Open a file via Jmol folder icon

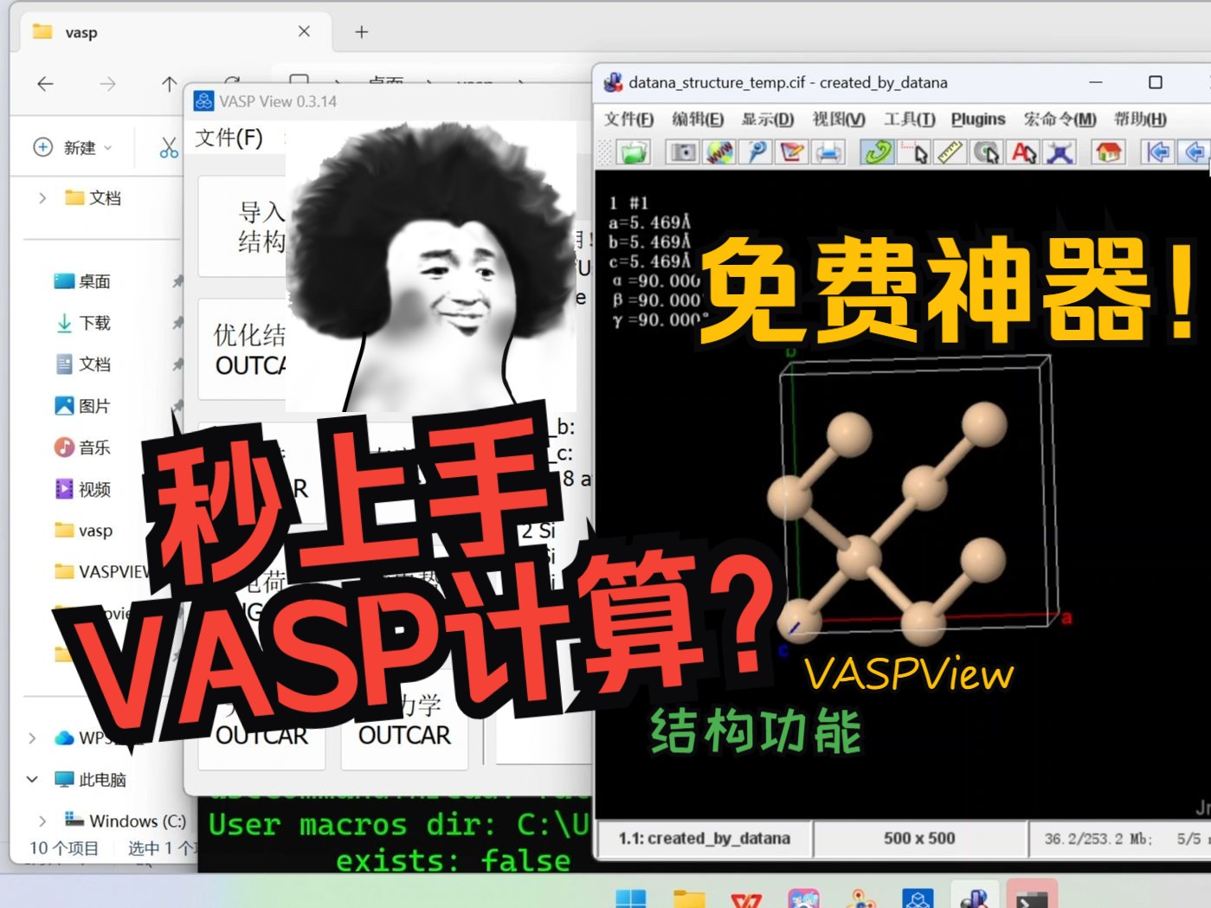(x=634, y=152)
